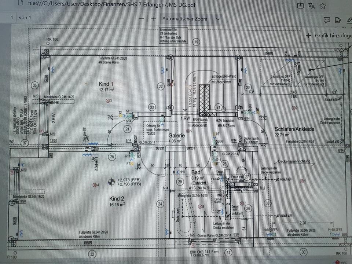Click the Kind 1 room label in the plan
Image resolution: width=352 pixels, height=264 pixels.
pos(107,84)
